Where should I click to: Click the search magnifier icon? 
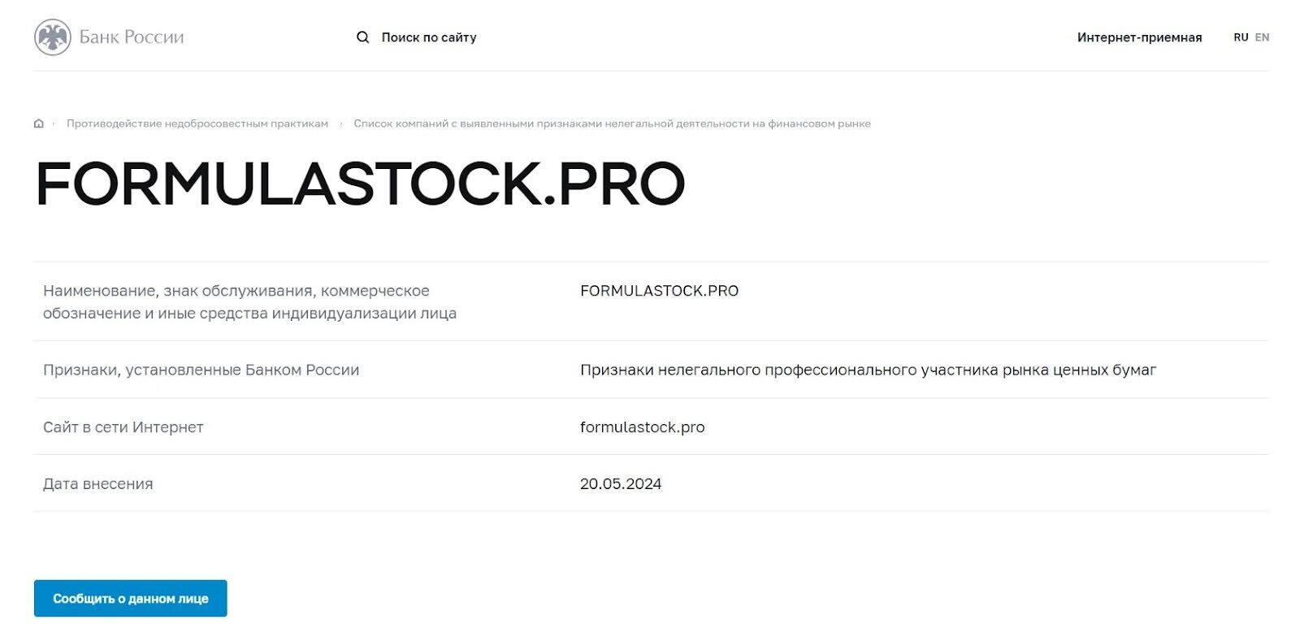(x=363, y=37)
